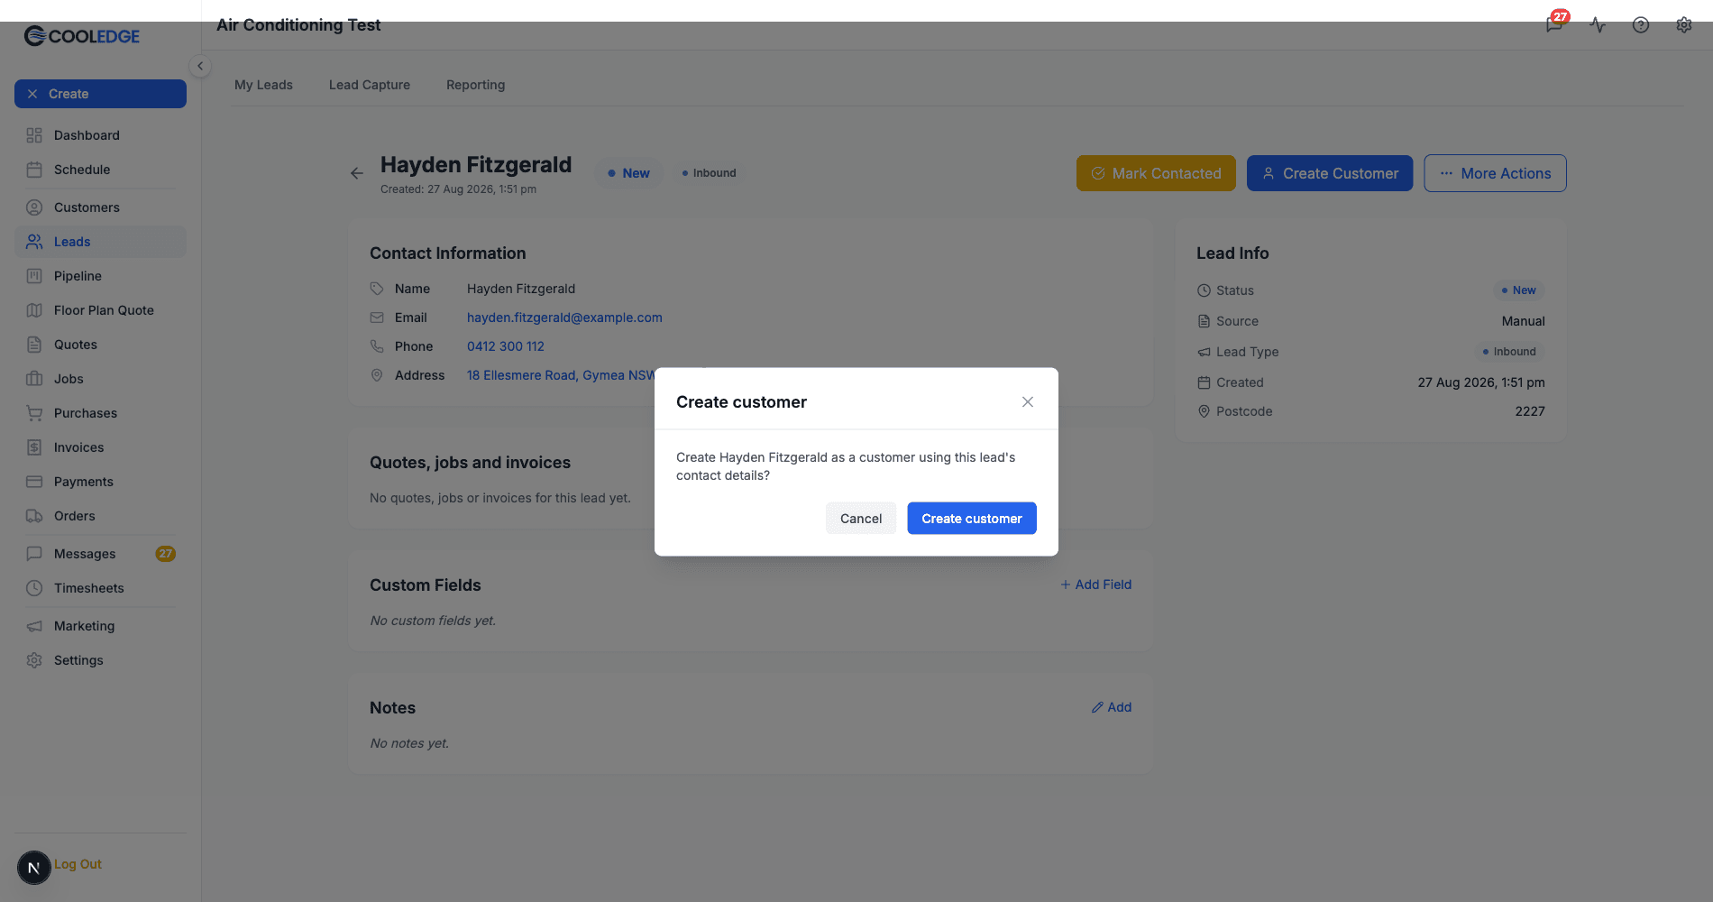Click Add in the Notes section
The width and height of the screenshot is (1713, 902).
[x=1112, y=707]
